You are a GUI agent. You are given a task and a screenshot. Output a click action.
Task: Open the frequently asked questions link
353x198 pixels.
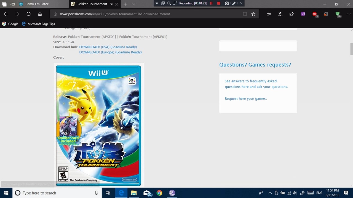click(256, 84)
